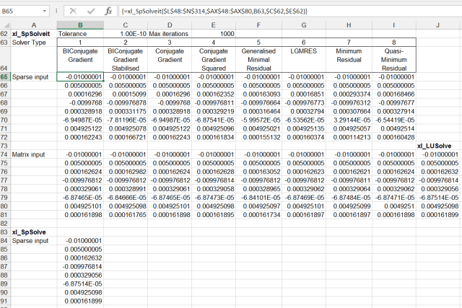462x308 pixels.
Task: Click the formula bar options dots handle
Action: pyautogui.click(x=56, y=12)
